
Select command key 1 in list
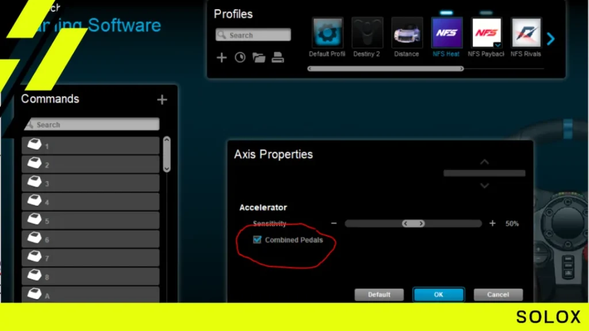(90, 145)
